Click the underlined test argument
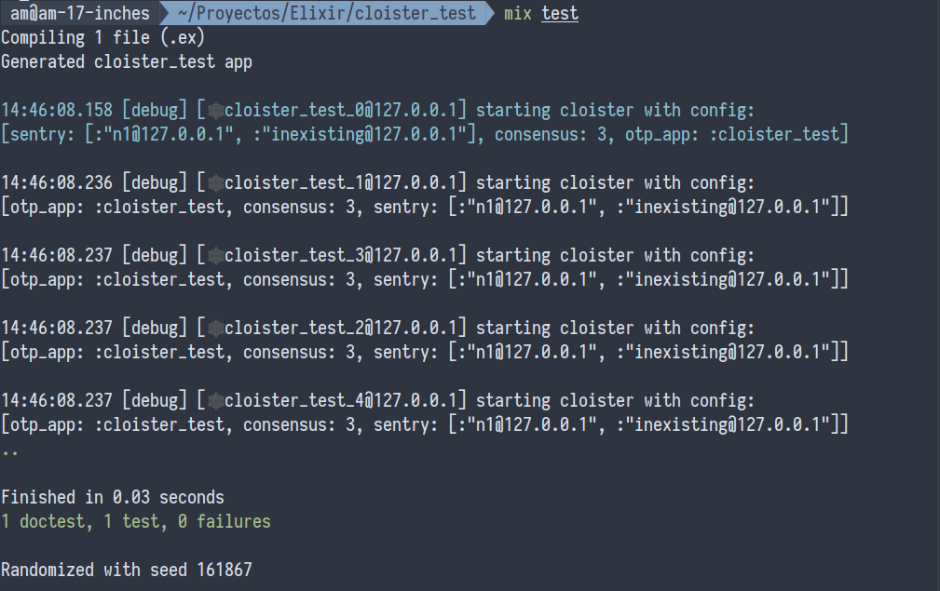This screenshot has width=940, height=591. (x=560, y=14)
